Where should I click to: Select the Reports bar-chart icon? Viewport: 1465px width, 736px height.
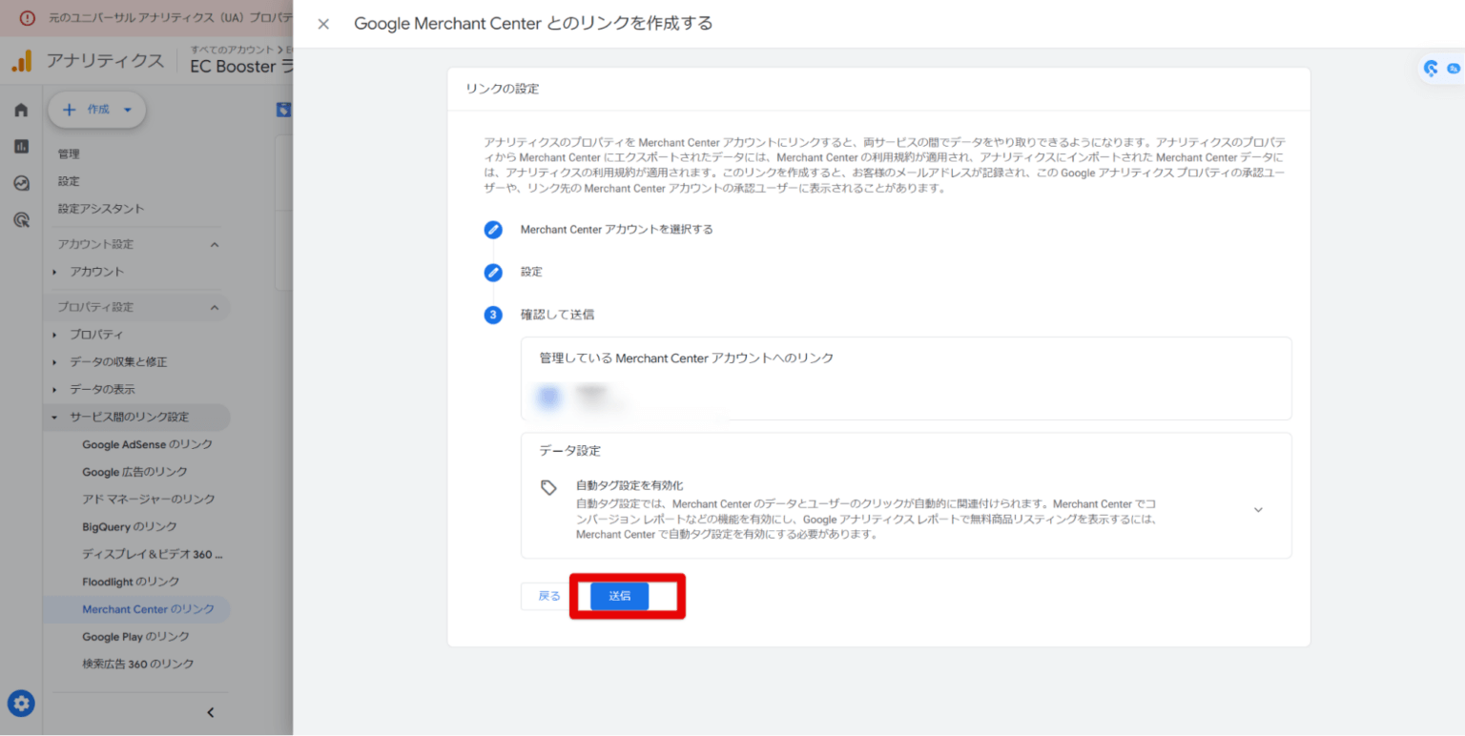pyautogui.click(x=20, y=146)
